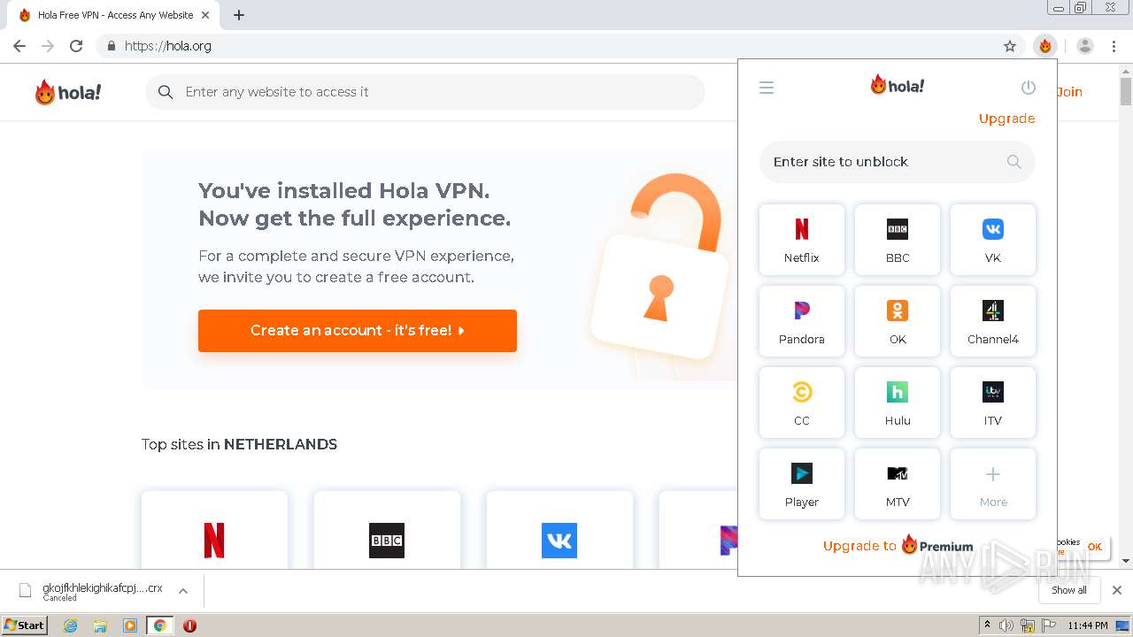Select the Pandora tile in popup
The image size is (1133, 637).
802,321
